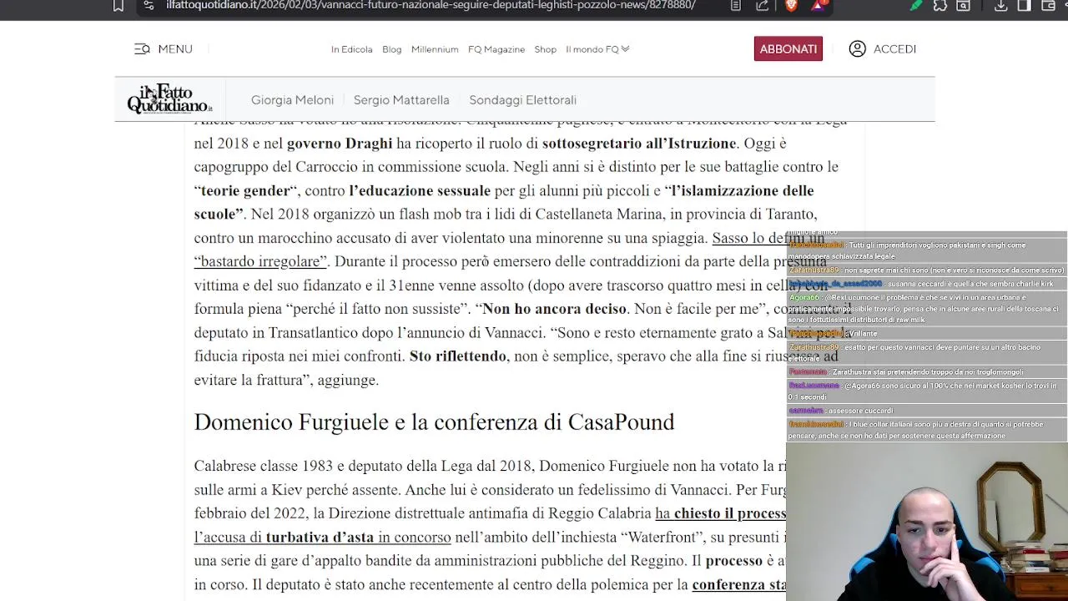The width and height of the screenshot is (1068, 601).
Task: Open reader mode icon in address bar
Action: [735, 5]
